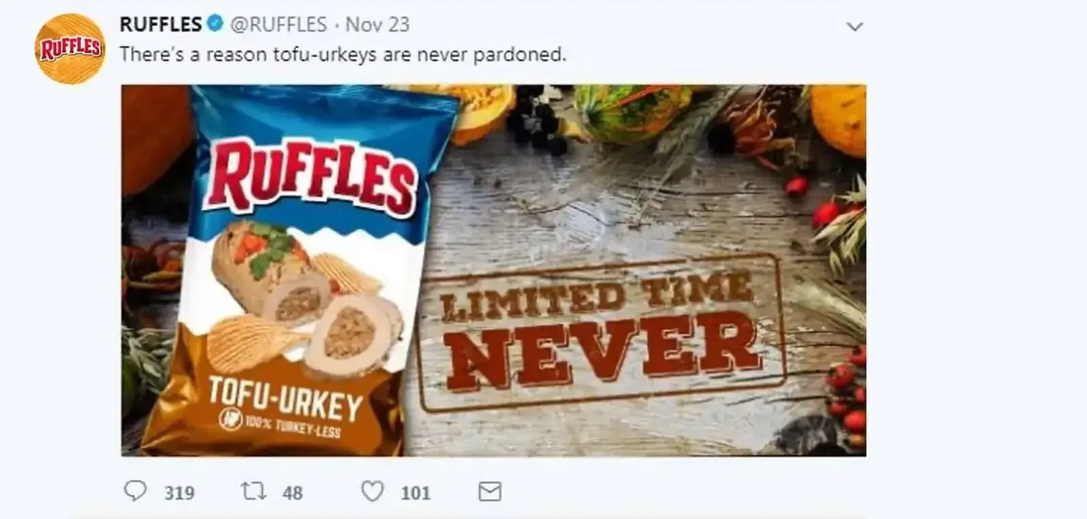Reply to the tweet via speech bubble icon
Viewport: 1087px width, 519px height.
tap(135, 491)
